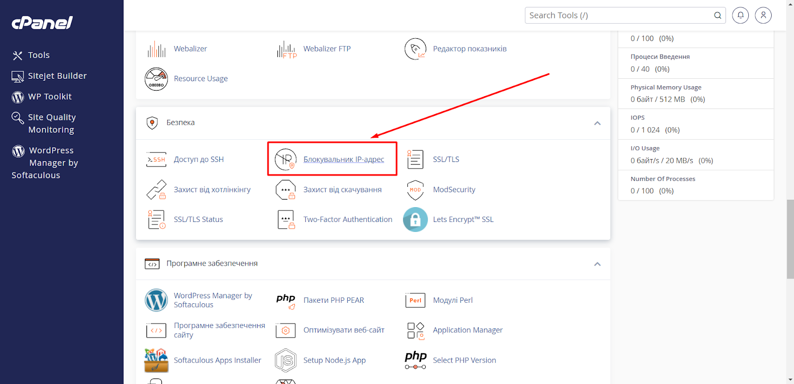Open the Application Manager link
The height and width of the screenshot is (384, 794).
(468, 330)
